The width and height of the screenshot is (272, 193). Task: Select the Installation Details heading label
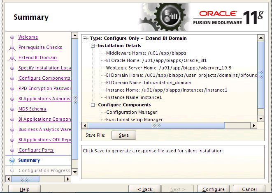click(119, 46)
